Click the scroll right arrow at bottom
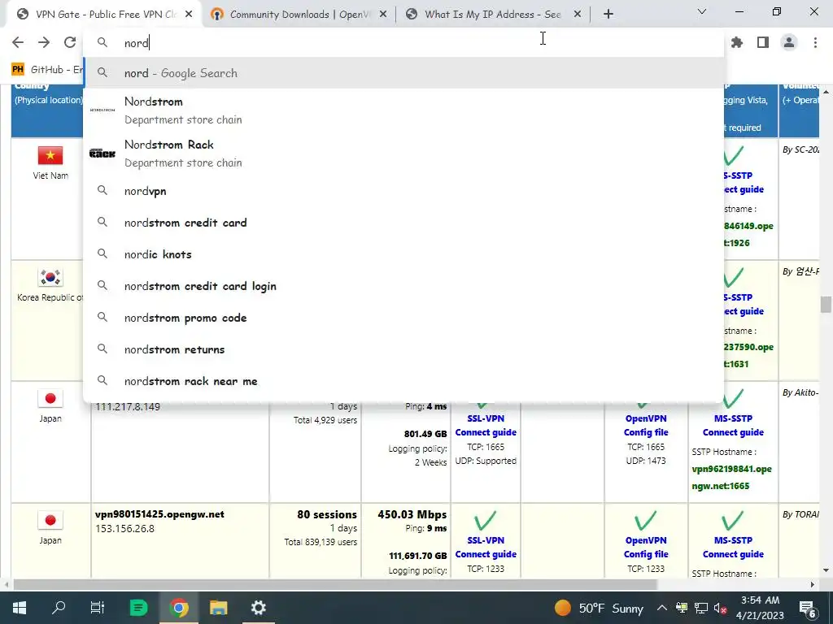This screenshot has width=833, height=624. point(813,585)
